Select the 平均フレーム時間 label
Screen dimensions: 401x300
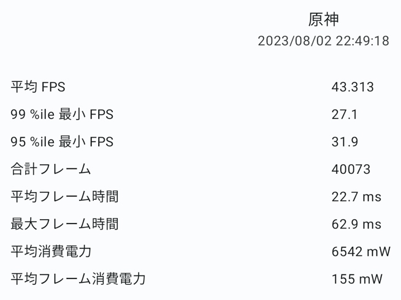coord(64,197)
